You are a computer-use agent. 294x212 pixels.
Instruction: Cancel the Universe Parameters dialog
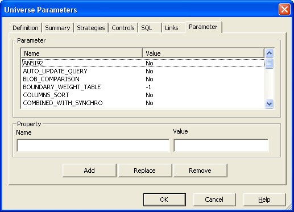(214, 199)
